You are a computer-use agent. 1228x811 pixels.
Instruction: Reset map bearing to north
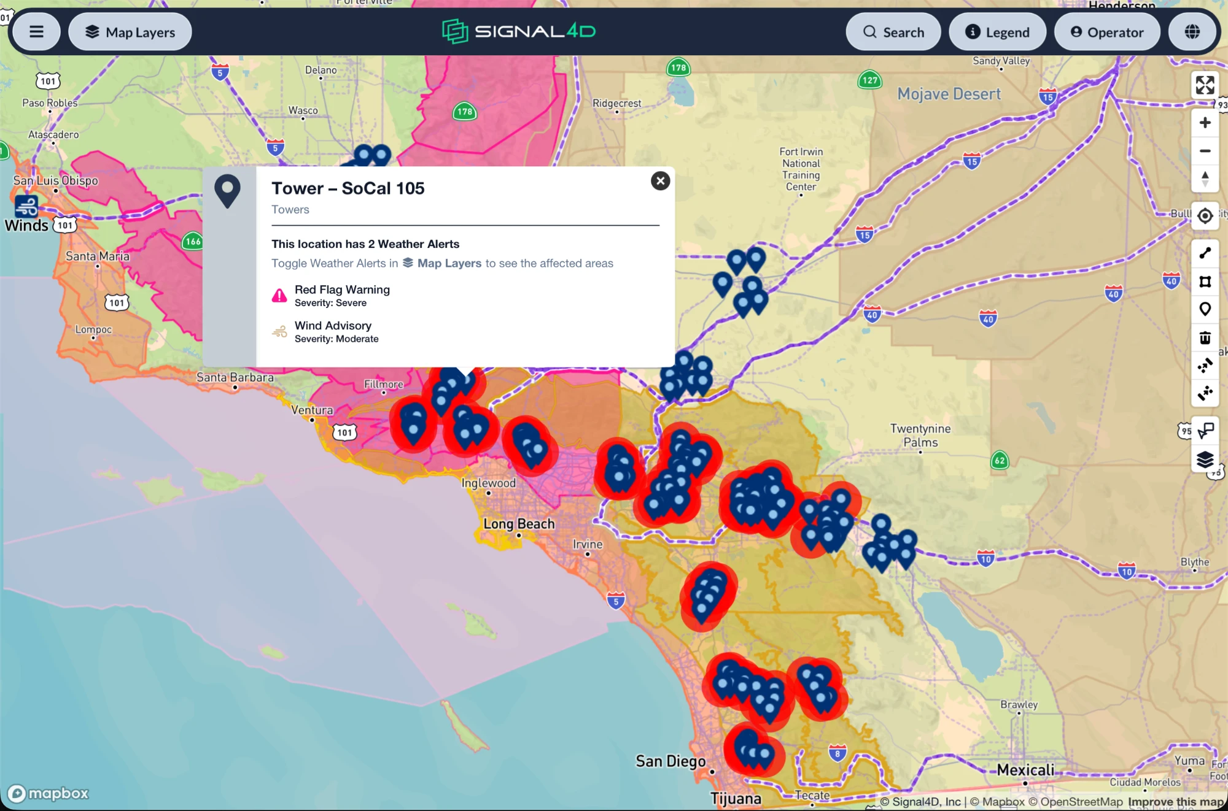(1205, 179)
